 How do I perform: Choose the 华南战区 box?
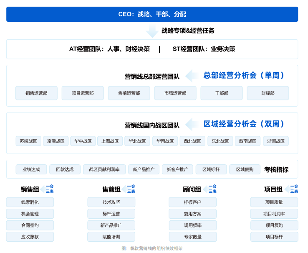pyautogui.click(x=165, y=141)
